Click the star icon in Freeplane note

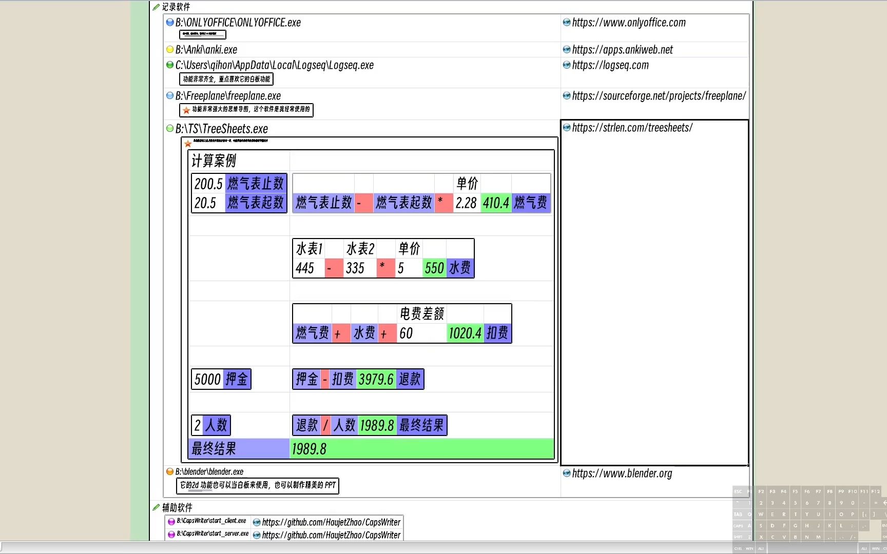click(x=186, y=110)
